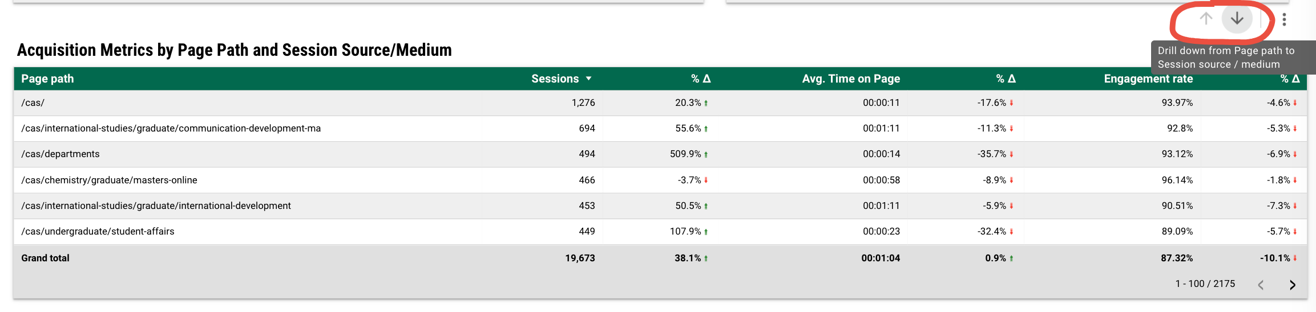The width and height of the screenshot is (1316, 312).
Task: Click the drill down arrow icon
Action: [1237, 19]
